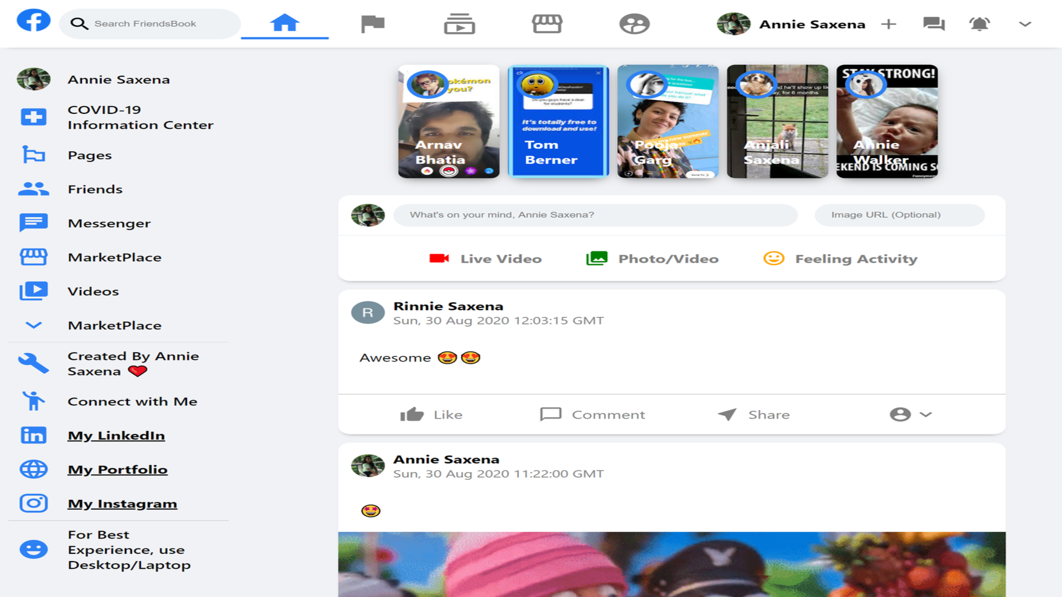Click the Live Video button
The height and width of the screenshot is (597, 1062).
pos(485,259)
